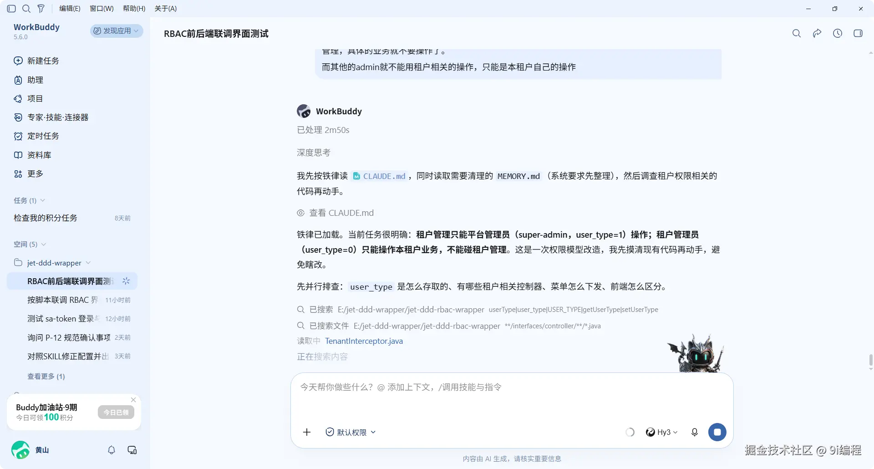Share the conversation via arrow icon

click(x=817, y=33)
